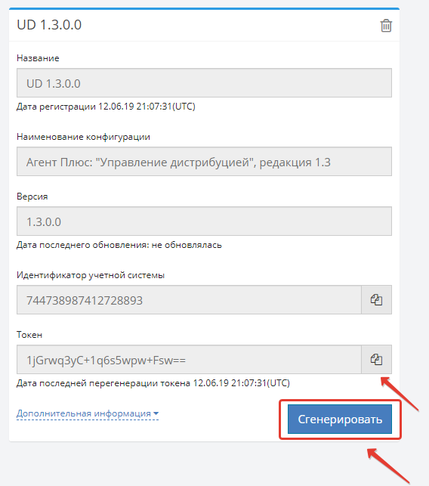
Task: Click the Дата регистрации timestamp text
Action: (106, 107)
